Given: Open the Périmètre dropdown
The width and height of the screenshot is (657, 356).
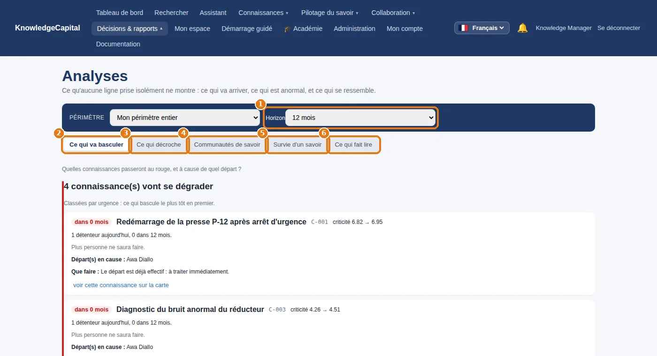Looking at the screenshot, I should (x=185, y=118).
